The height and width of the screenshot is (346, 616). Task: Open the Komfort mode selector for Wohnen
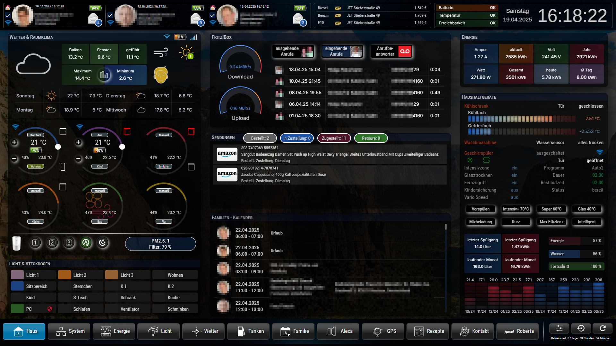tap(36, 135)
